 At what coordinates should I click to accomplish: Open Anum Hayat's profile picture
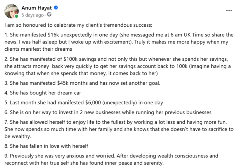point(11,11)
